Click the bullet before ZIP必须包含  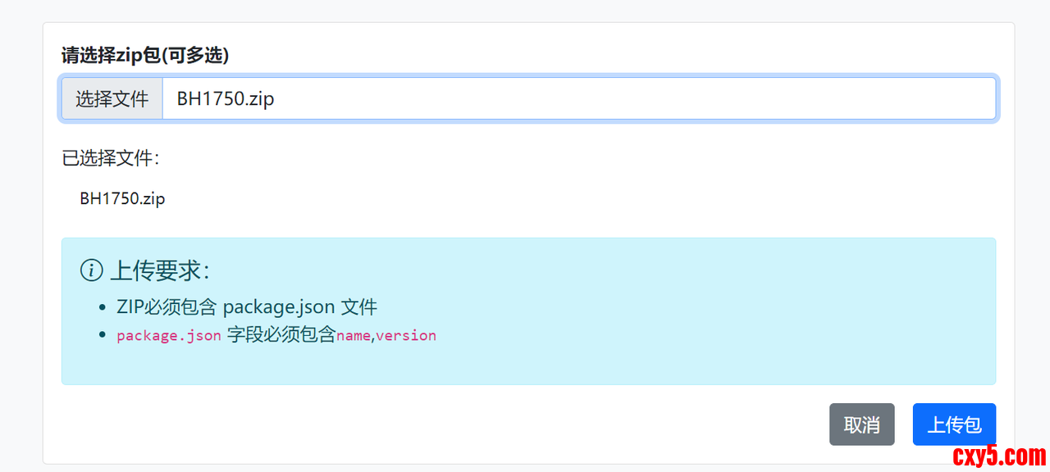[x=102, y=308]
